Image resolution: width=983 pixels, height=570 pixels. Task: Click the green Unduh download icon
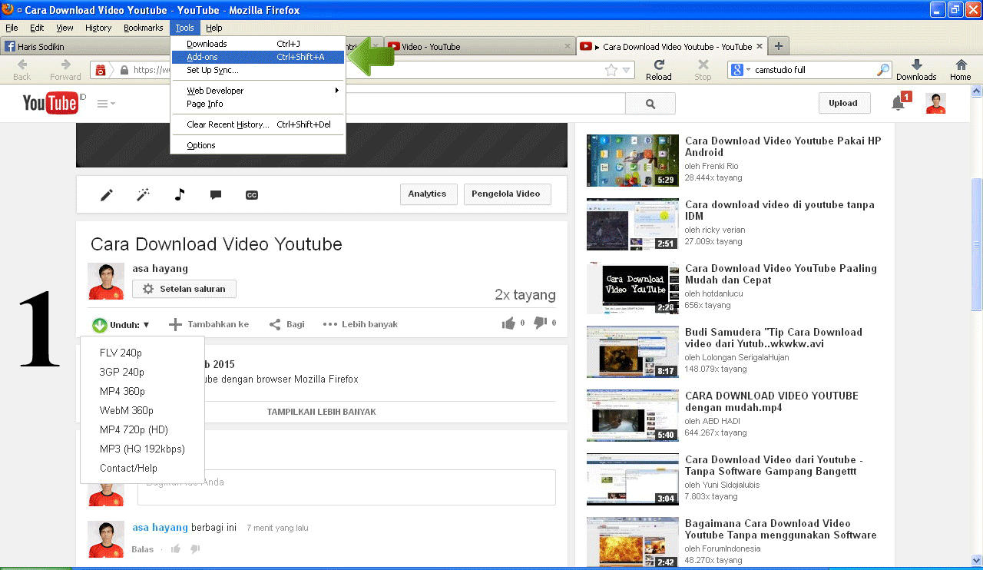100,325
